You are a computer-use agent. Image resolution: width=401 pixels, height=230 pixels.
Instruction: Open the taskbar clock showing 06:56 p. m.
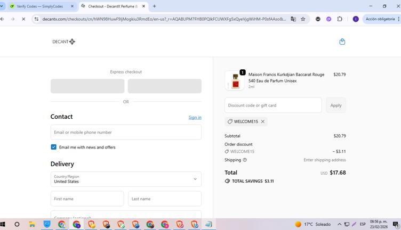tap(379, 224)
